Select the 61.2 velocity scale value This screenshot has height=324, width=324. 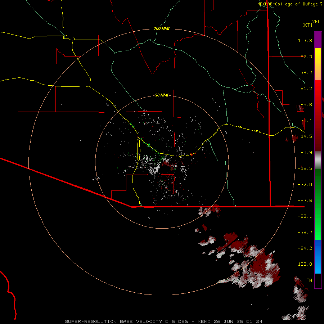[x=306, y=89]
